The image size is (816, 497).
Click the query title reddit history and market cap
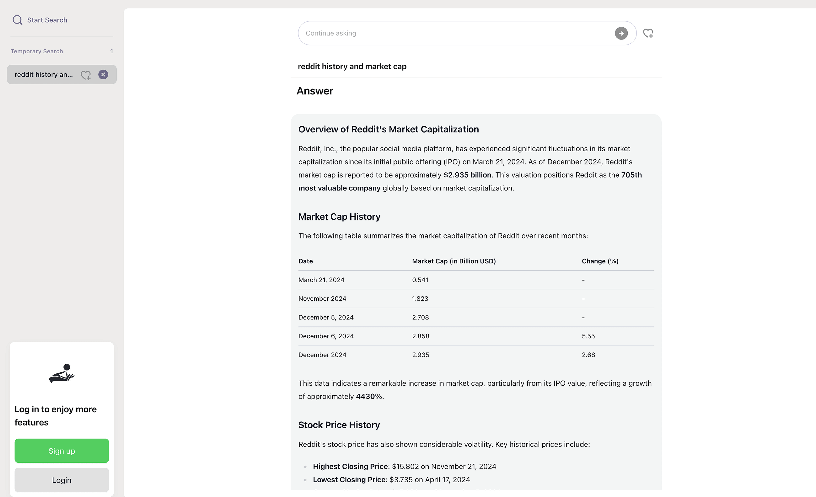[x=352, y=67]
